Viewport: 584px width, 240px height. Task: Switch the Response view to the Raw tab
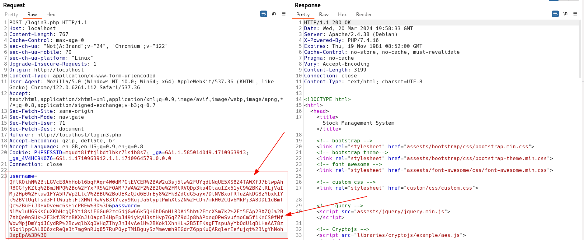(x=324, y=15)
